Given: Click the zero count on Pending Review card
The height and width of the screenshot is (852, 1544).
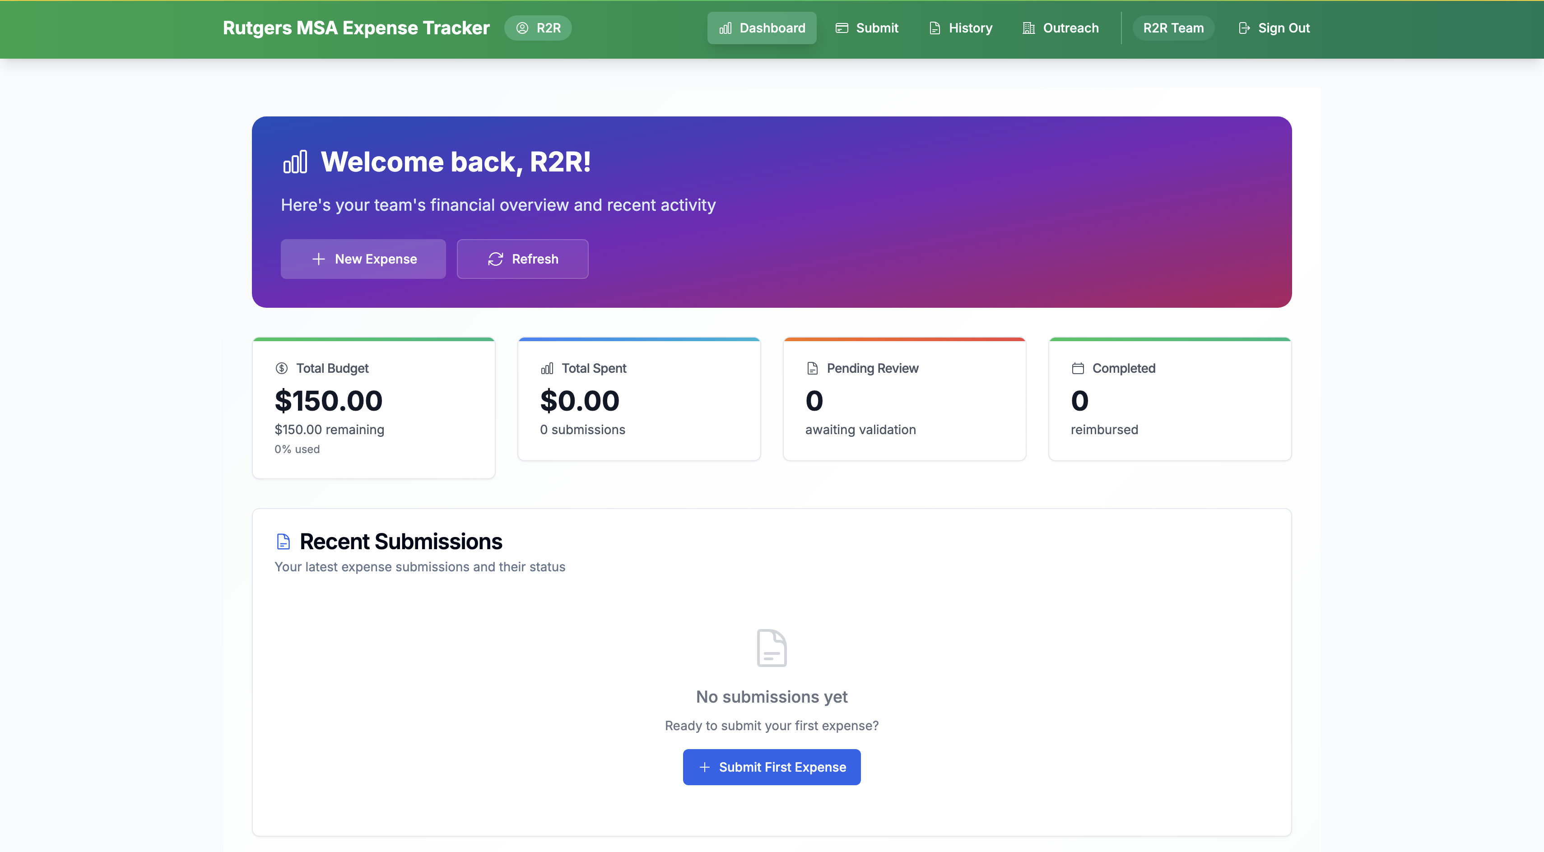Looking at the screenshot, I should (814, 400).
